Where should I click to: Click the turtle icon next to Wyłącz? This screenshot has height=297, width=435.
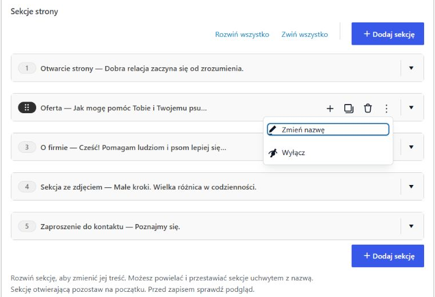coord(273,153)
